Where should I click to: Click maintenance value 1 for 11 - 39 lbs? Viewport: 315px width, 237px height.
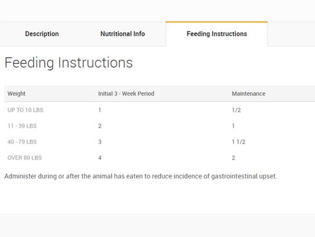click(x=233, y=126)
